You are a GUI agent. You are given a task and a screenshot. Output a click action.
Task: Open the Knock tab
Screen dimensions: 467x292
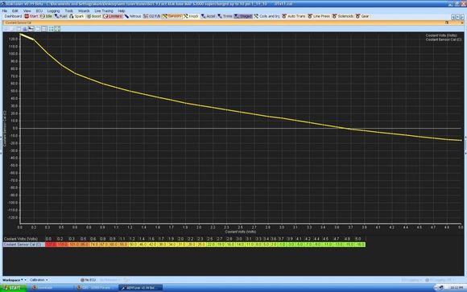pyautogui.click(x=191, y=16)
